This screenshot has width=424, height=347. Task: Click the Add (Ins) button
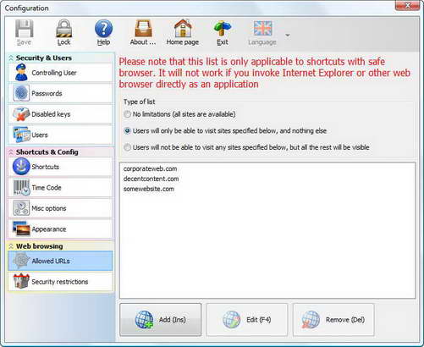(161, 320)
